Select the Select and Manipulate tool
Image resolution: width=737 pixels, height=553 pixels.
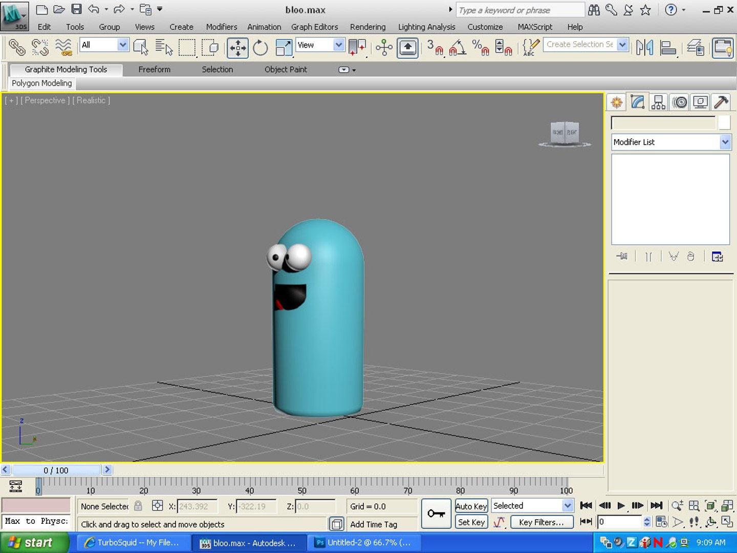384,48
